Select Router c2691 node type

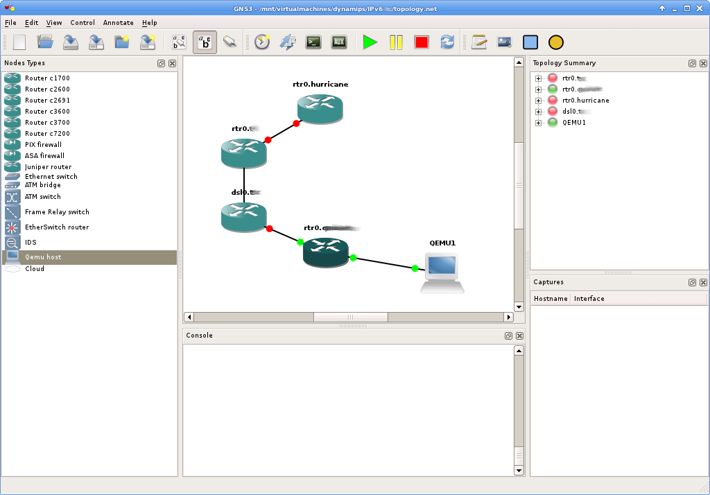[x=89, y=100]
